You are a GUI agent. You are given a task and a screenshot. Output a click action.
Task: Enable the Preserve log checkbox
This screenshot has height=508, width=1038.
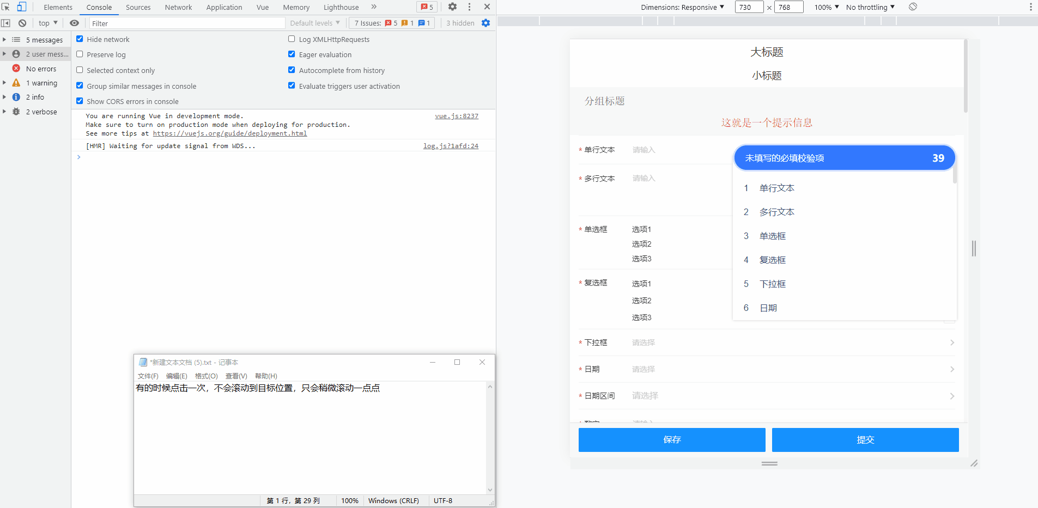pos(80,54)
